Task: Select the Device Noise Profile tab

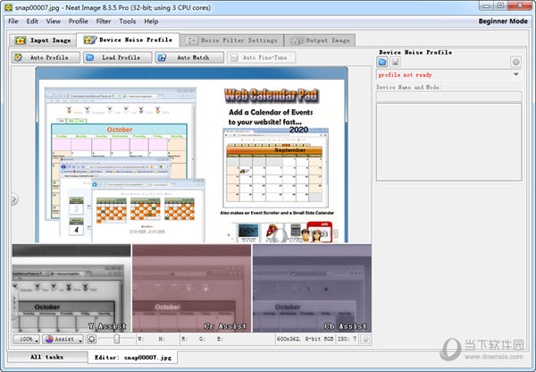Action: tap(128, 40)
